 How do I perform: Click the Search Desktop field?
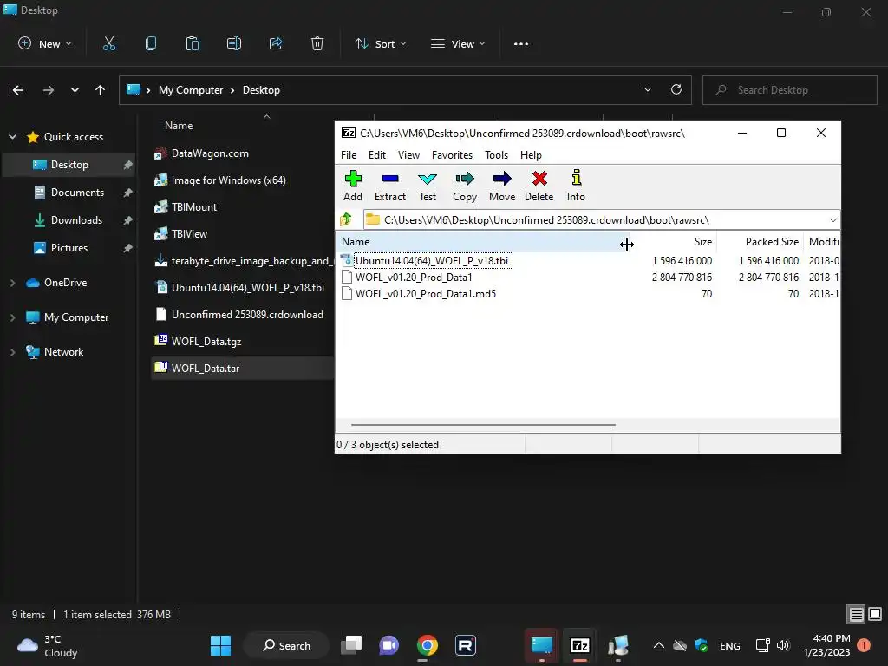tap(789, 90)
